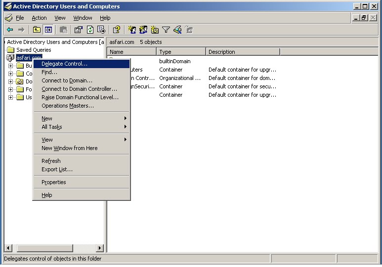Viewport: 382px width, 267px height.
Task: Open the Help menu in menu bar
Action: (105, 18)
